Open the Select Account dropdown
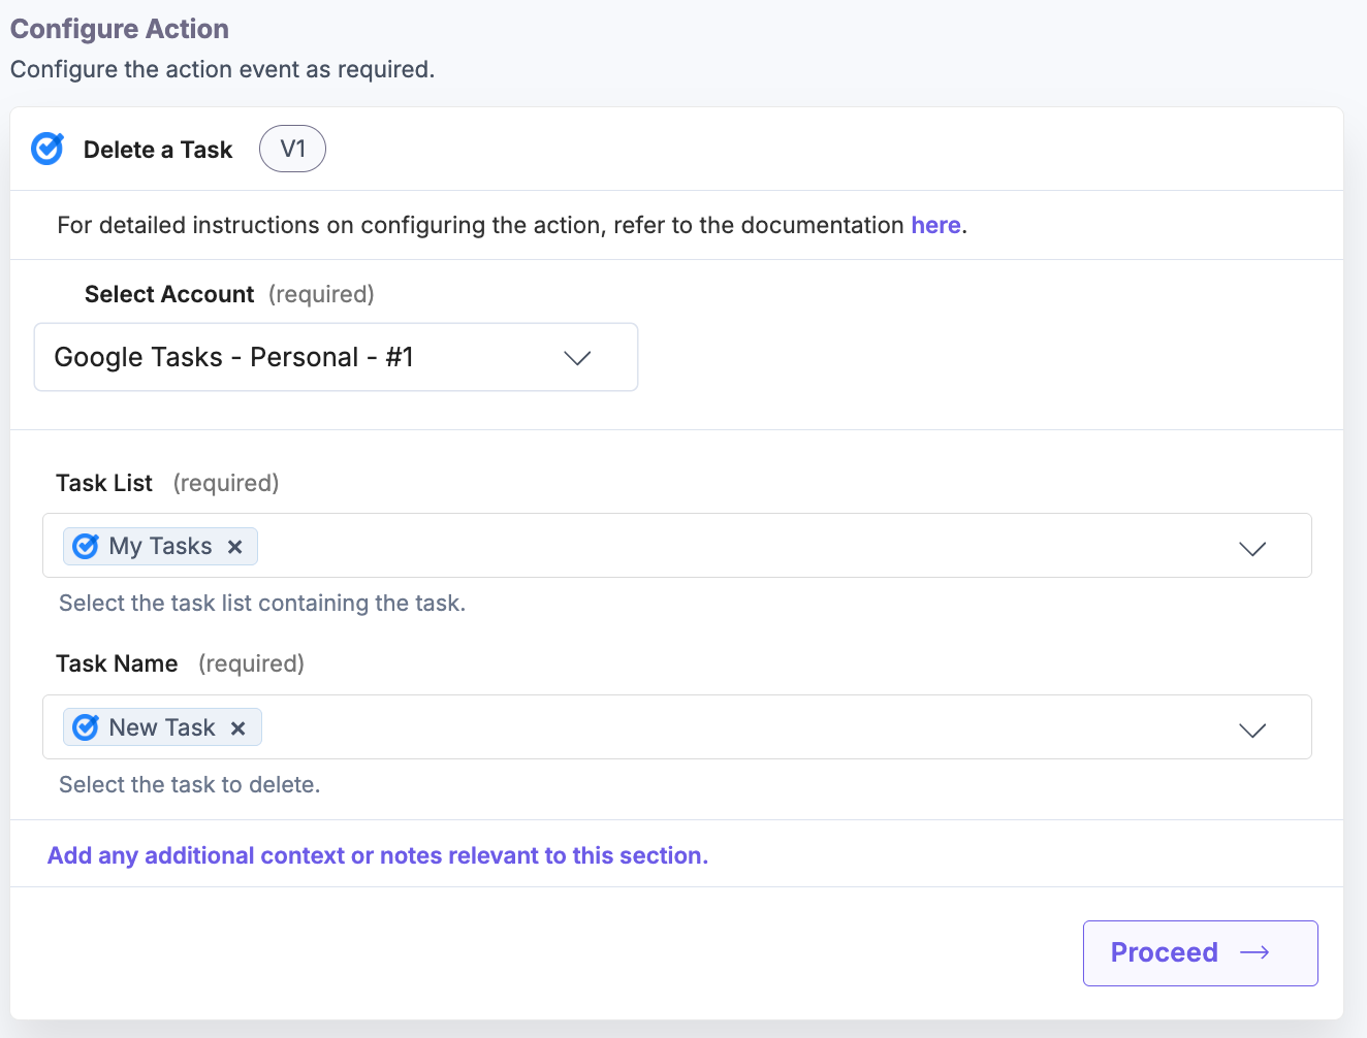 coord(336,357)
